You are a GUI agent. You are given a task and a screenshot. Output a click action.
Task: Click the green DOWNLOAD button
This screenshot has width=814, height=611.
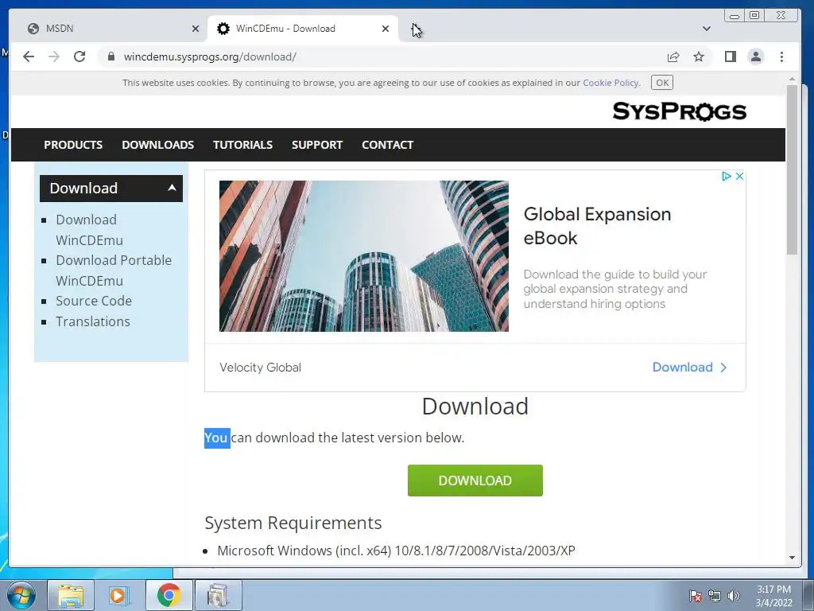[x=475, y=481]
